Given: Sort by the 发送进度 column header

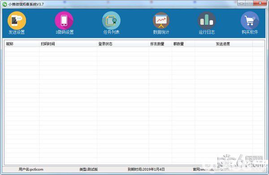Looking at the screenshot, I should [x=224, y=44].
